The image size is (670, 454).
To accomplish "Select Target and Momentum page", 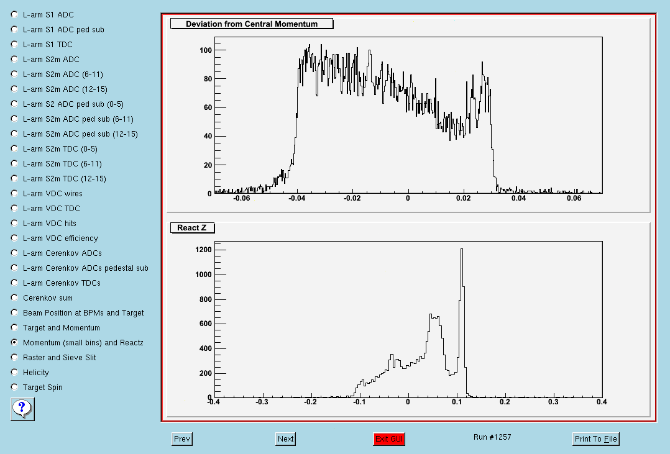I will [14, 327].
